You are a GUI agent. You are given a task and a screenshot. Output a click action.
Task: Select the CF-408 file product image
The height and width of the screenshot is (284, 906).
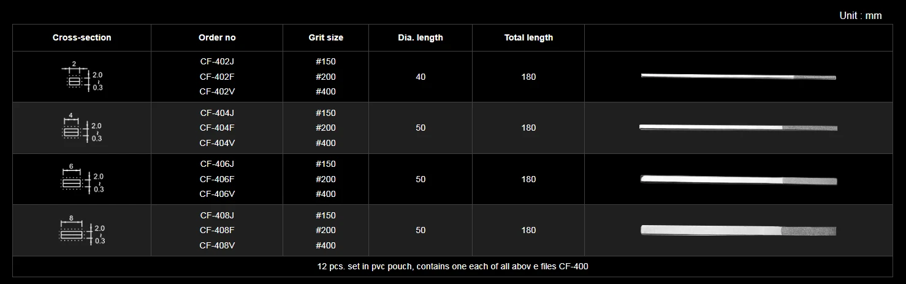pos(738,230)
